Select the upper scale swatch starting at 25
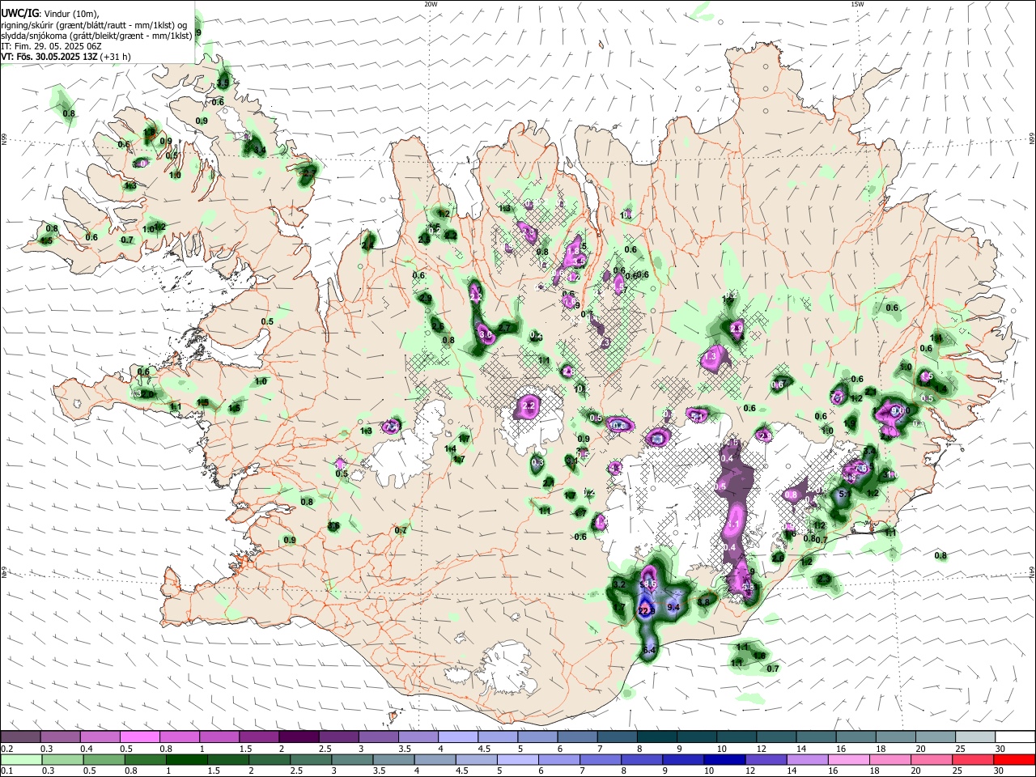The height and width of the screenshot is (777, 1036). coord(974,737)
